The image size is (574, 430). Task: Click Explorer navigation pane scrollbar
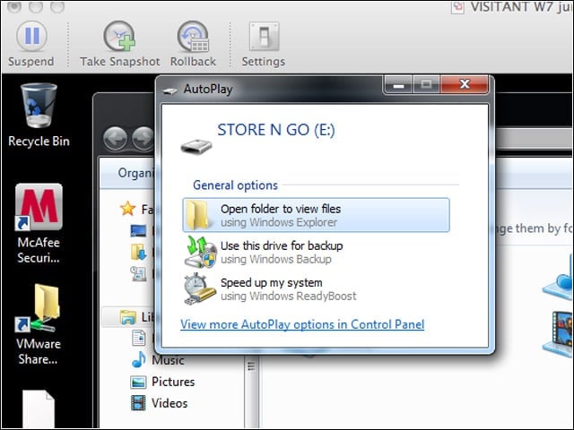pos(251,392)
